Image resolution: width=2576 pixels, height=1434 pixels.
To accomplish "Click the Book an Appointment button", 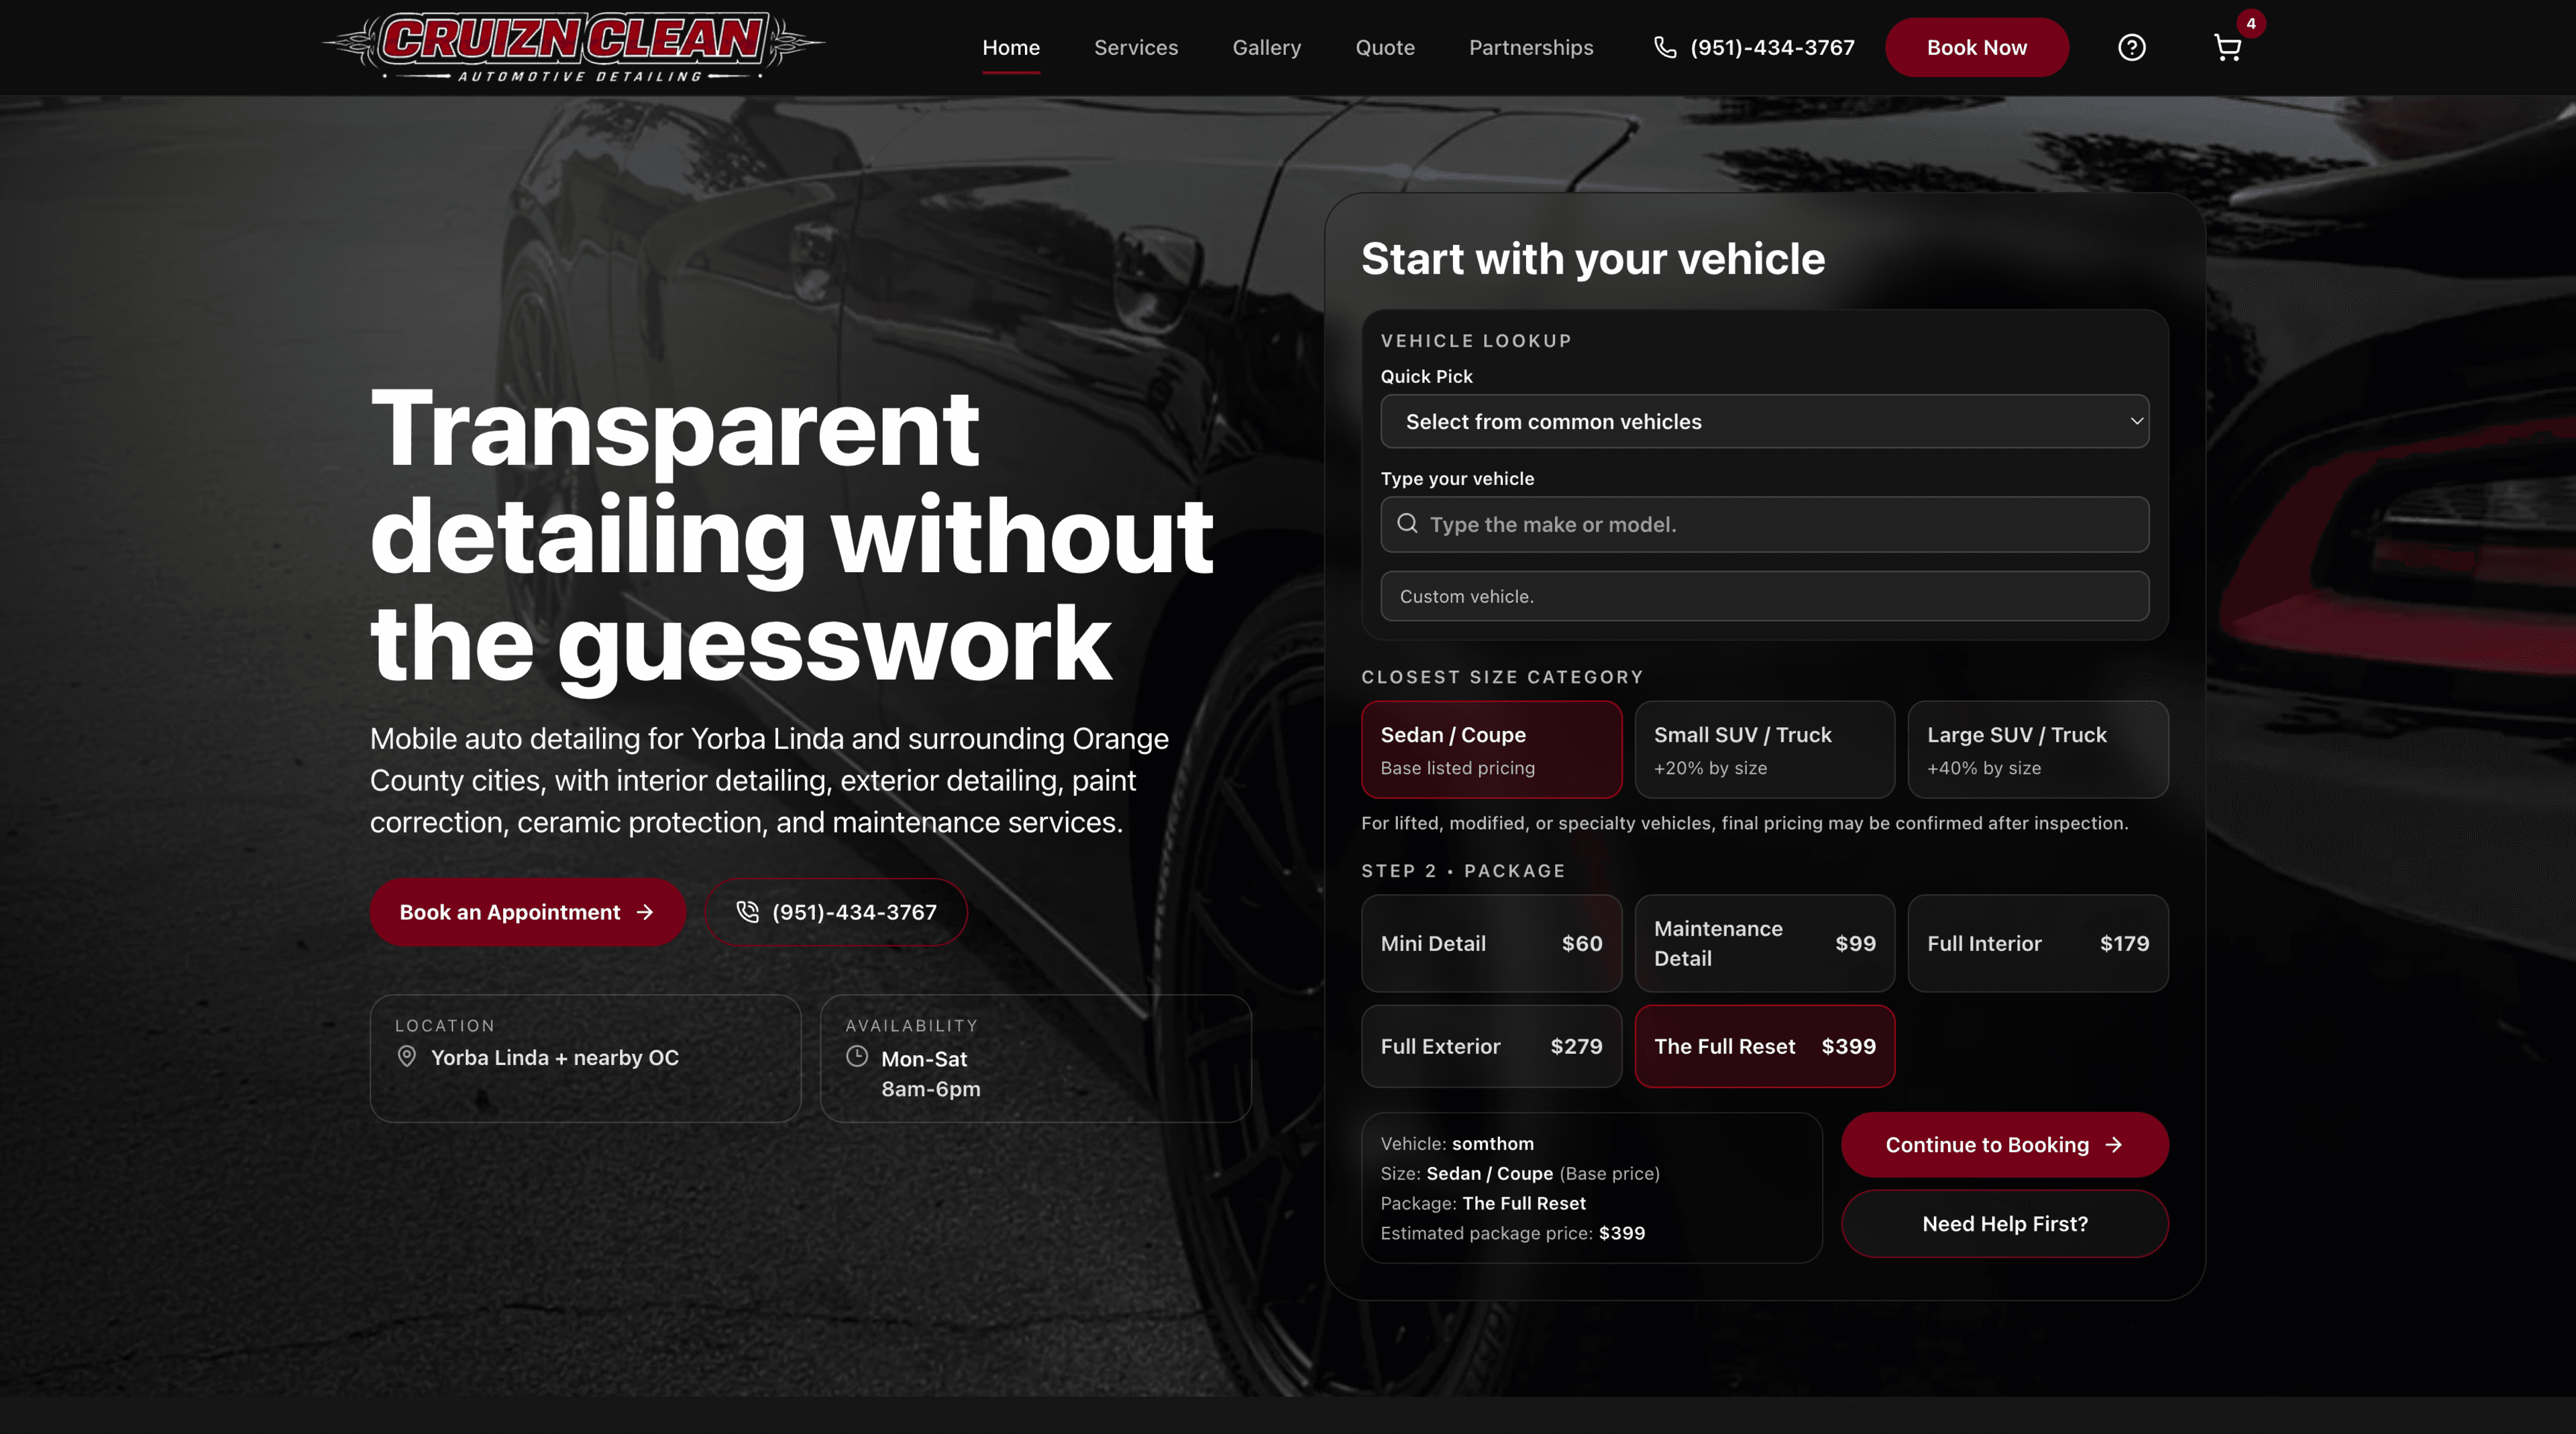I will tap(527, 912).
